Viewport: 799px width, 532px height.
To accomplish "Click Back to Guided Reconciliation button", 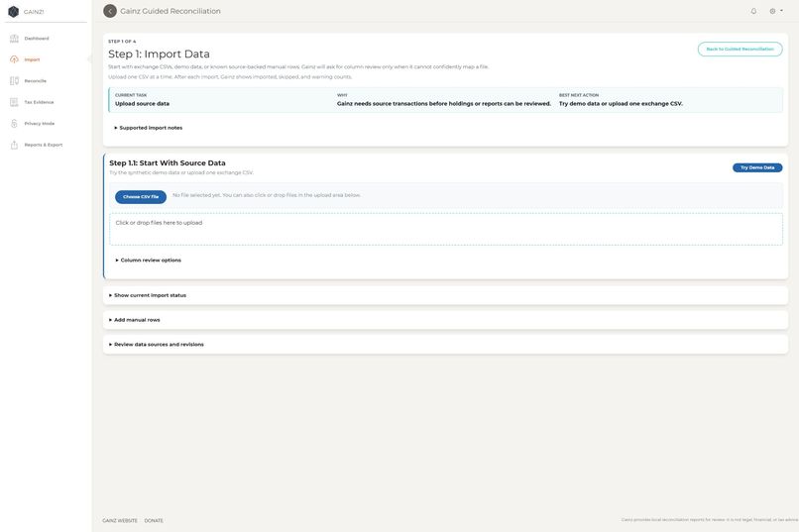I will [x=740, y=50].
